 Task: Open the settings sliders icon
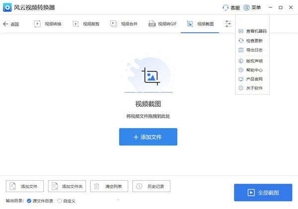coord(228,24)
